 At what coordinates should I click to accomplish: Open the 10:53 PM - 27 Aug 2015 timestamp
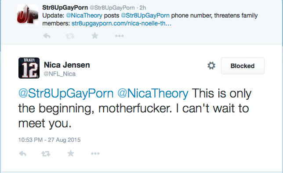click(x=49, y=140)
